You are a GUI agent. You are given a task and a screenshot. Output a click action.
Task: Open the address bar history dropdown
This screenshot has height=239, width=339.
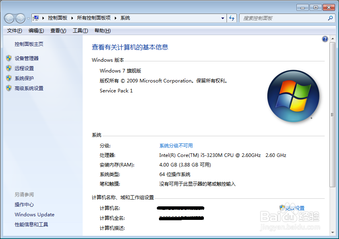[x=223, y=18]
